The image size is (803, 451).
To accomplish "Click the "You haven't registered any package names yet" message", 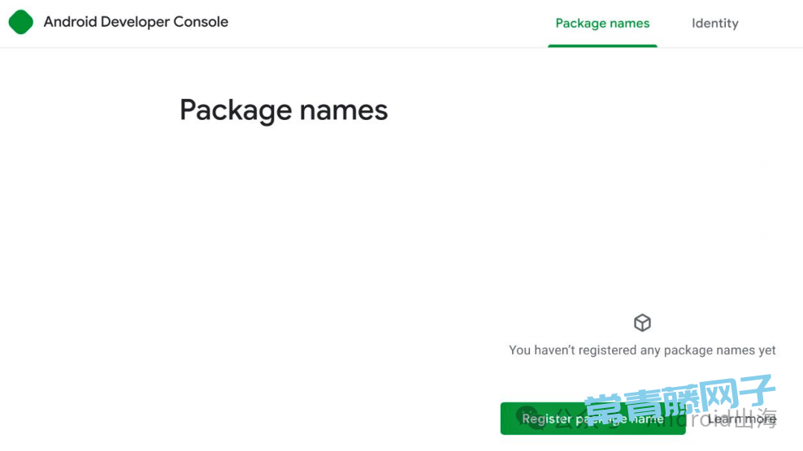I will tap(642, 350).
